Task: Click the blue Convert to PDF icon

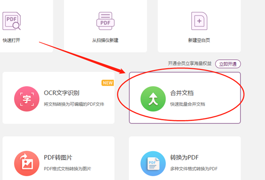Action: tap(152, 163)
